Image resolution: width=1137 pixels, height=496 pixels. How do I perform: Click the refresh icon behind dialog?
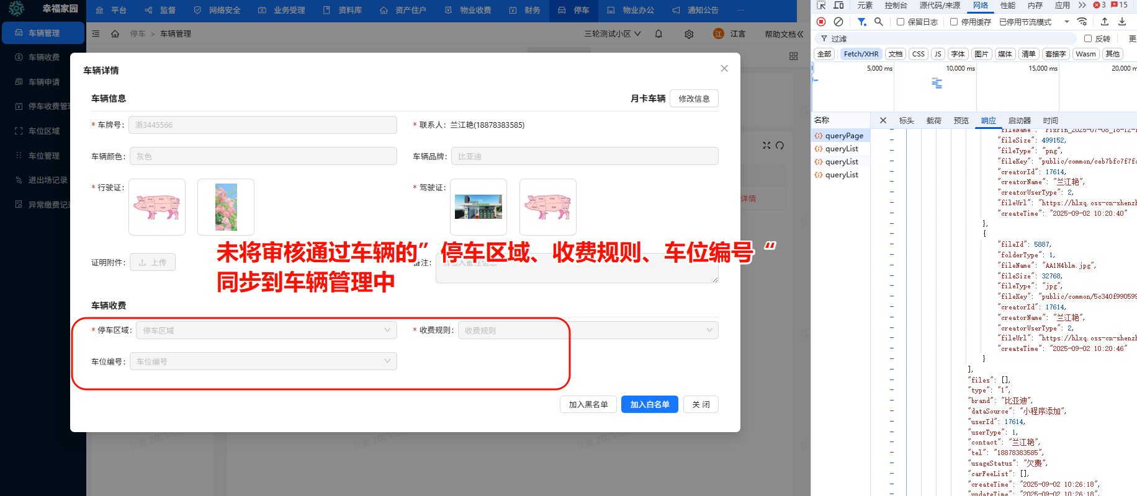[780, 145]
